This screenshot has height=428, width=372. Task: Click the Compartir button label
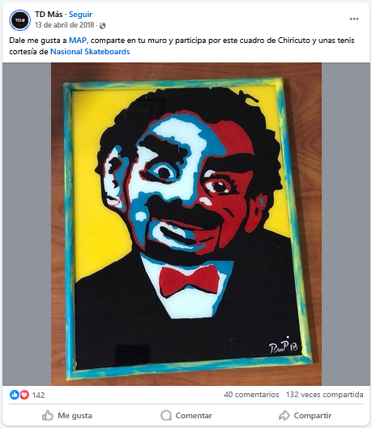tap(313, 416)
